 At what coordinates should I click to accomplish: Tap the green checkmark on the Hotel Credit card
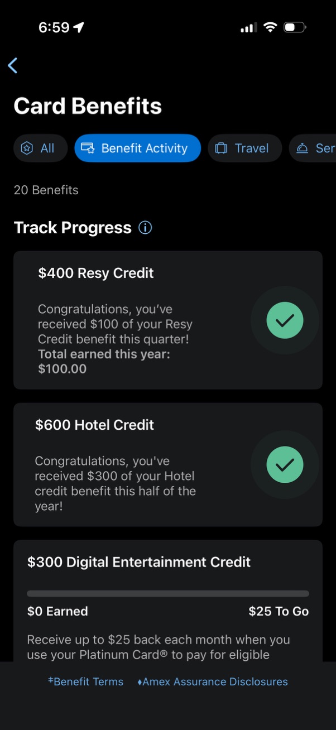(285, 465)
